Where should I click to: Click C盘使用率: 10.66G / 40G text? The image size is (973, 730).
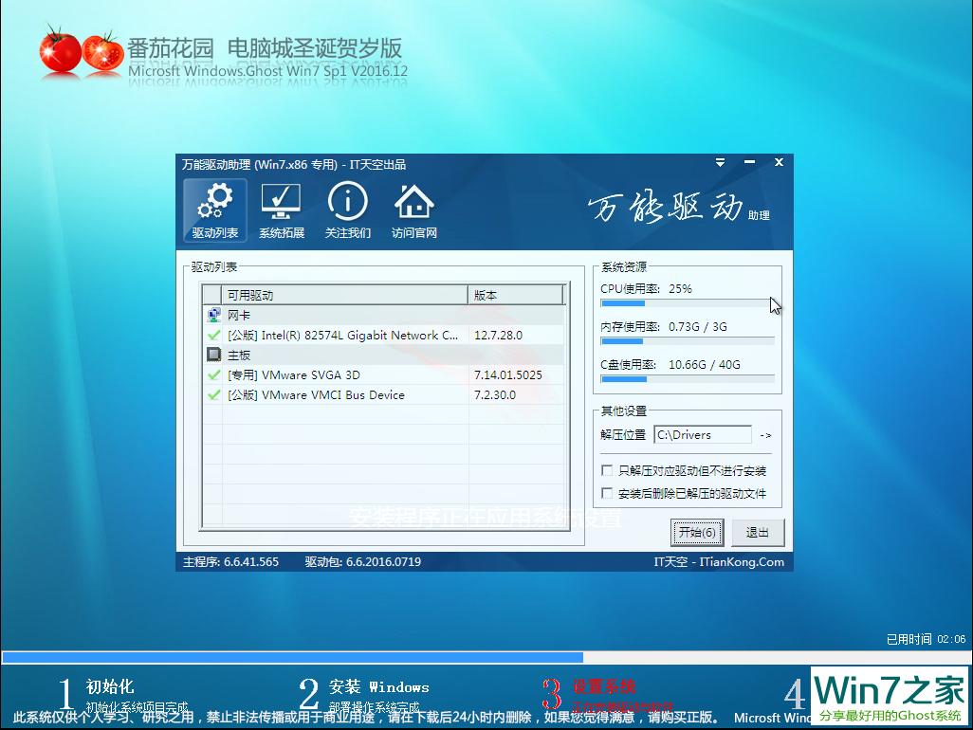[670, 364]
